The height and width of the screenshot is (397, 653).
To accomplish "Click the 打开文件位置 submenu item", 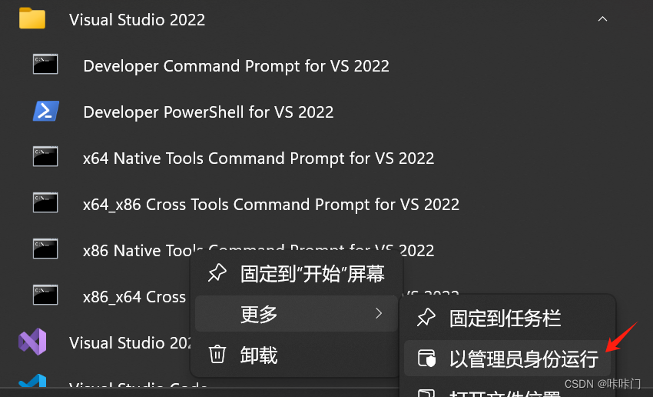I will [x=507, y=392].
